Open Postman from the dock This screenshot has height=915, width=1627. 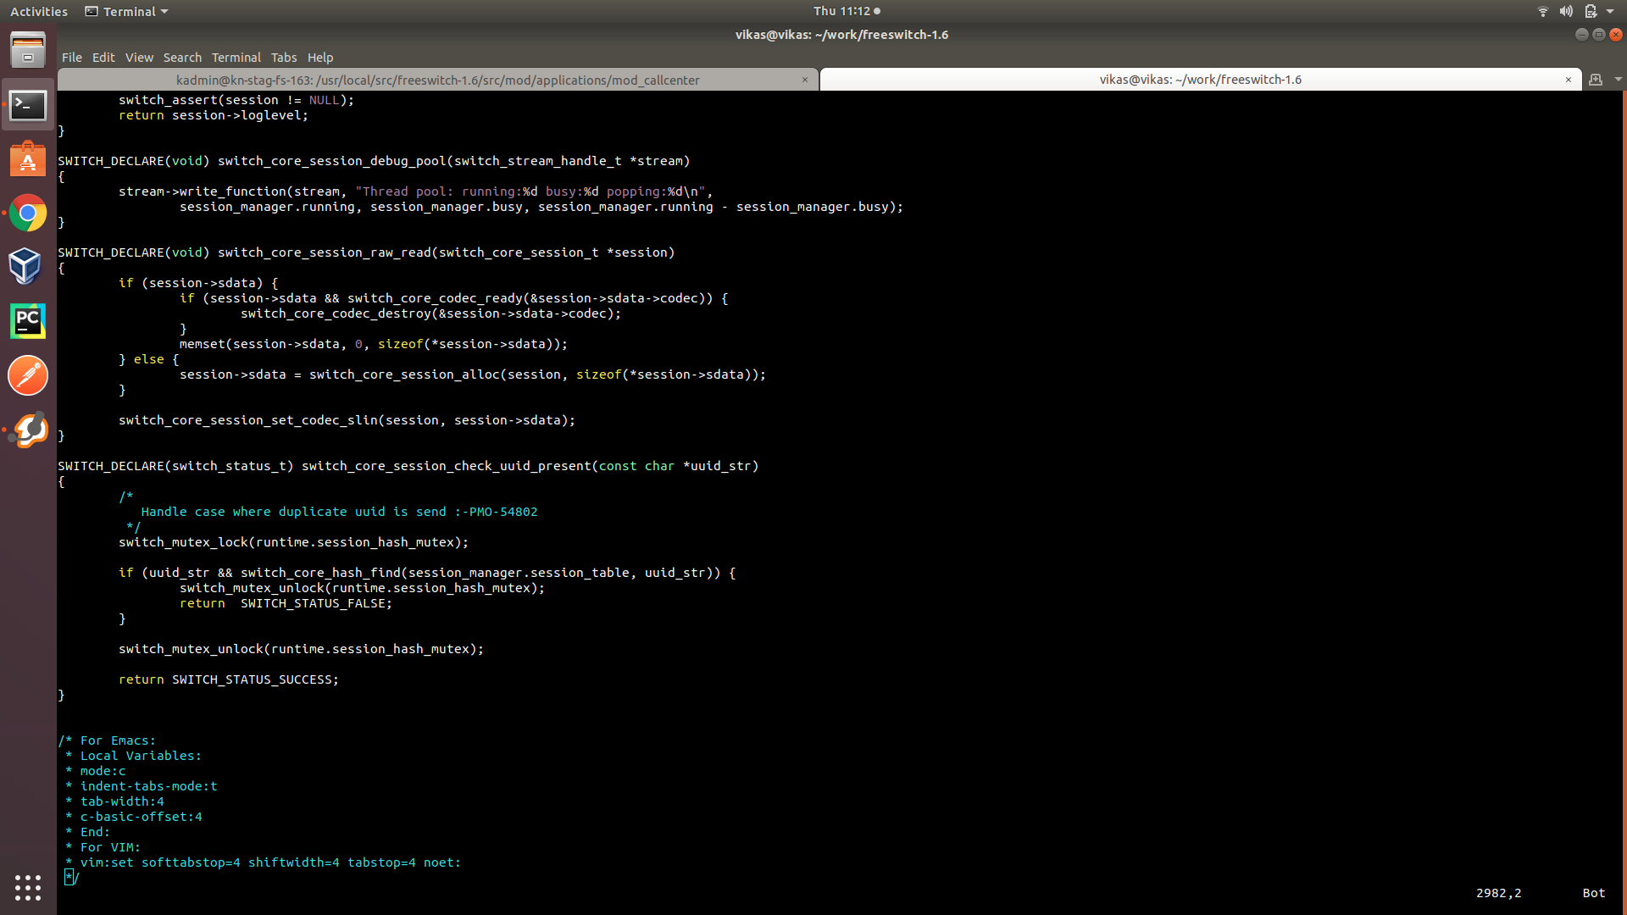(x=28, y=375)
